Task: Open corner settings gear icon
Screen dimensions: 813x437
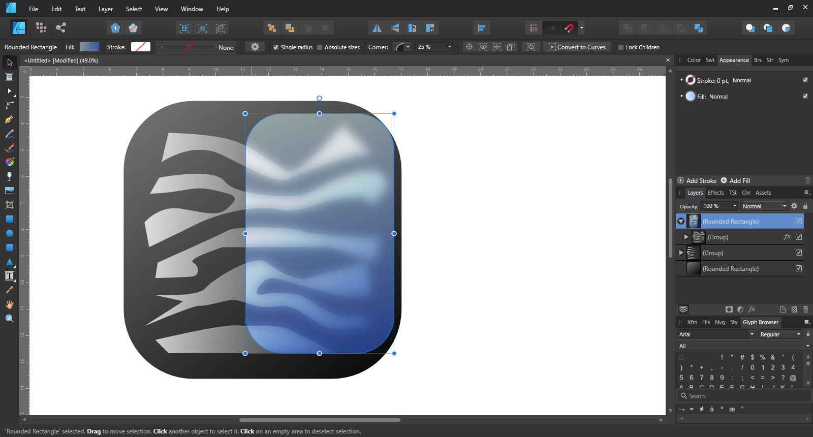Action: point(255,47)
